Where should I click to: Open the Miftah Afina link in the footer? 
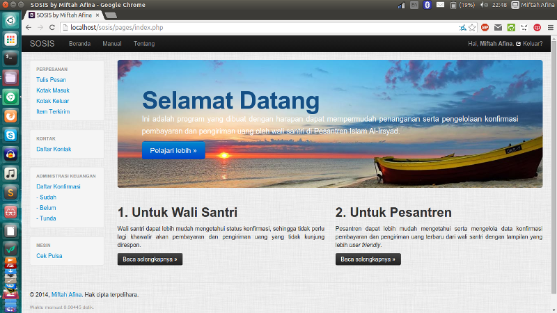coord(66,295)
